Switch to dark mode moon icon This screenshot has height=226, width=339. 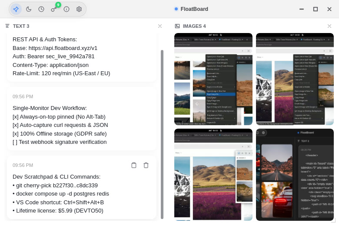(x=29, y=9)
